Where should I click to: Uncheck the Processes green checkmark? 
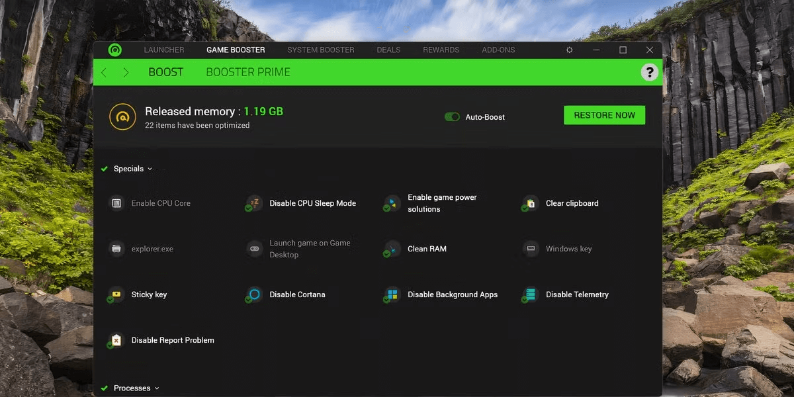[105, 388]
